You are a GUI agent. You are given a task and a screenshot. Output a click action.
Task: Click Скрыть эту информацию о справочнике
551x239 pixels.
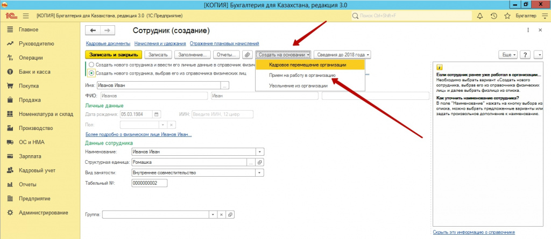point(474,232)
